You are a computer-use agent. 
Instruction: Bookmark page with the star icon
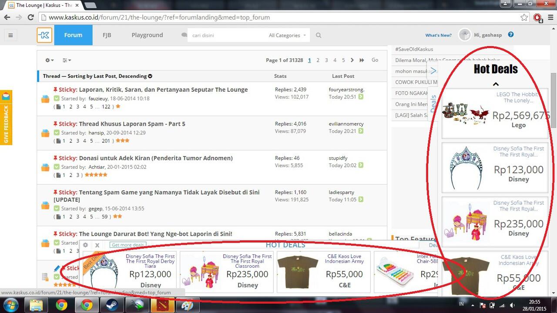(x=524, y=17)
